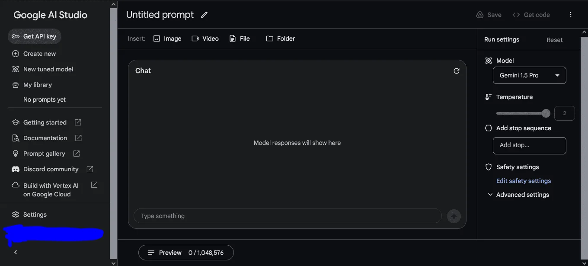
Task: Click the Save button
Action: (489, 15)
